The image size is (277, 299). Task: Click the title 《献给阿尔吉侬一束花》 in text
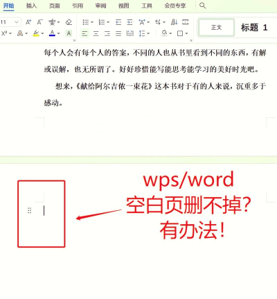pos(114,86)
